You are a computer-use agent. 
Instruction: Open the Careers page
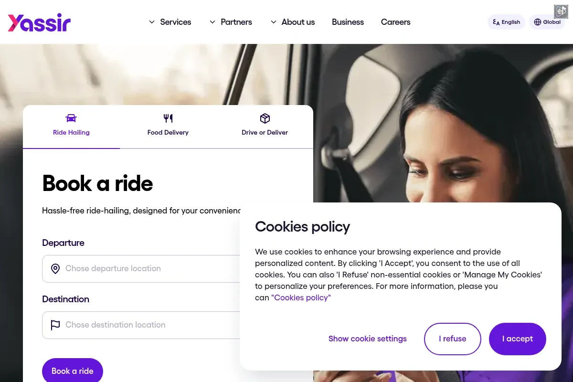coord(395,22)
